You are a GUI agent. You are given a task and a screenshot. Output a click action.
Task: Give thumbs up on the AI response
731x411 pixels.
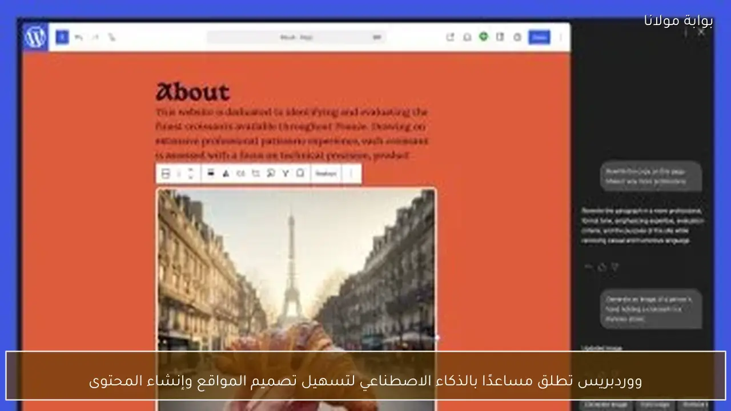(x=602, y=266)
